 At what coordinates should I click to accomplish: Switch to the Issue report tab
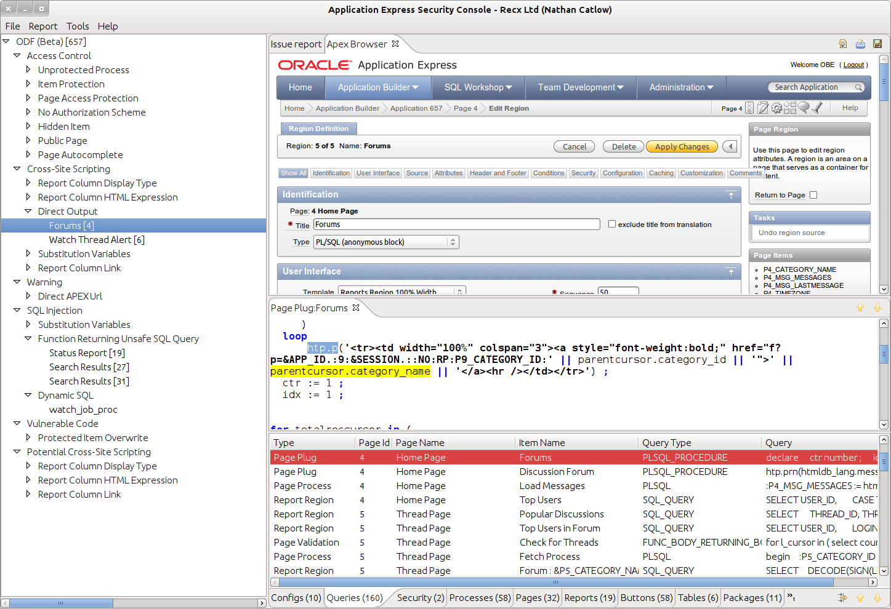(x=296, y=44)
